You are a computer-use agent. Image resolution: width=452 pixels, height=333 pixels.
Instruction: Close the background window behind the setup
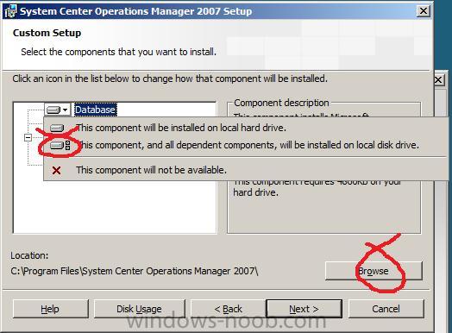coord(439,79)
